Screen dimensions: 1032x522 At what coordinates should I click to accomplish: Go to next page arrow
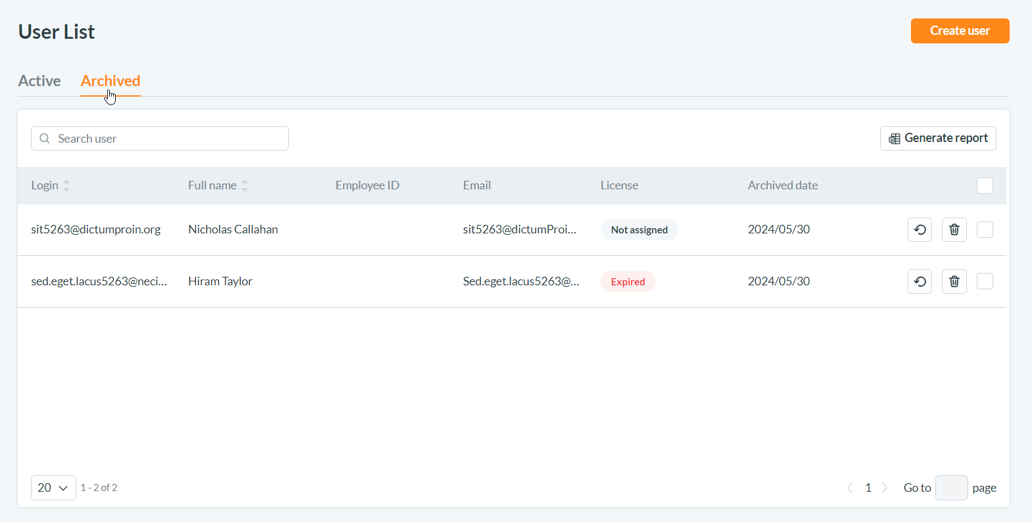tap(885, 488)
